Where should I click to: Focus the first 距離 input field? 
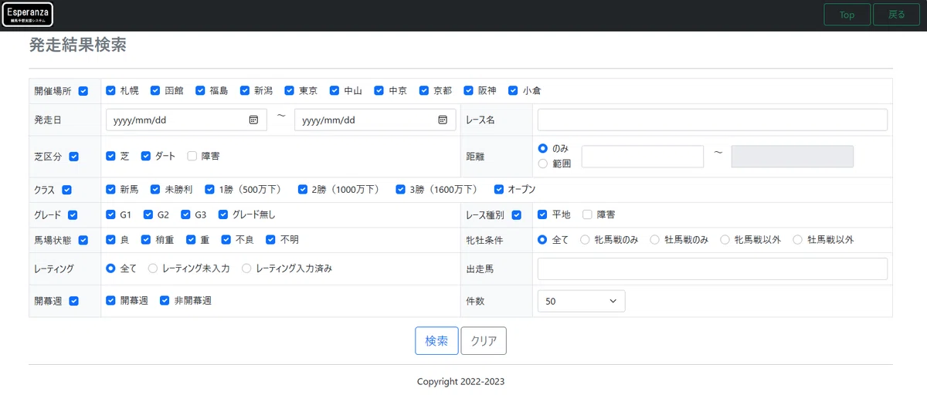click(x=643, y=157)
